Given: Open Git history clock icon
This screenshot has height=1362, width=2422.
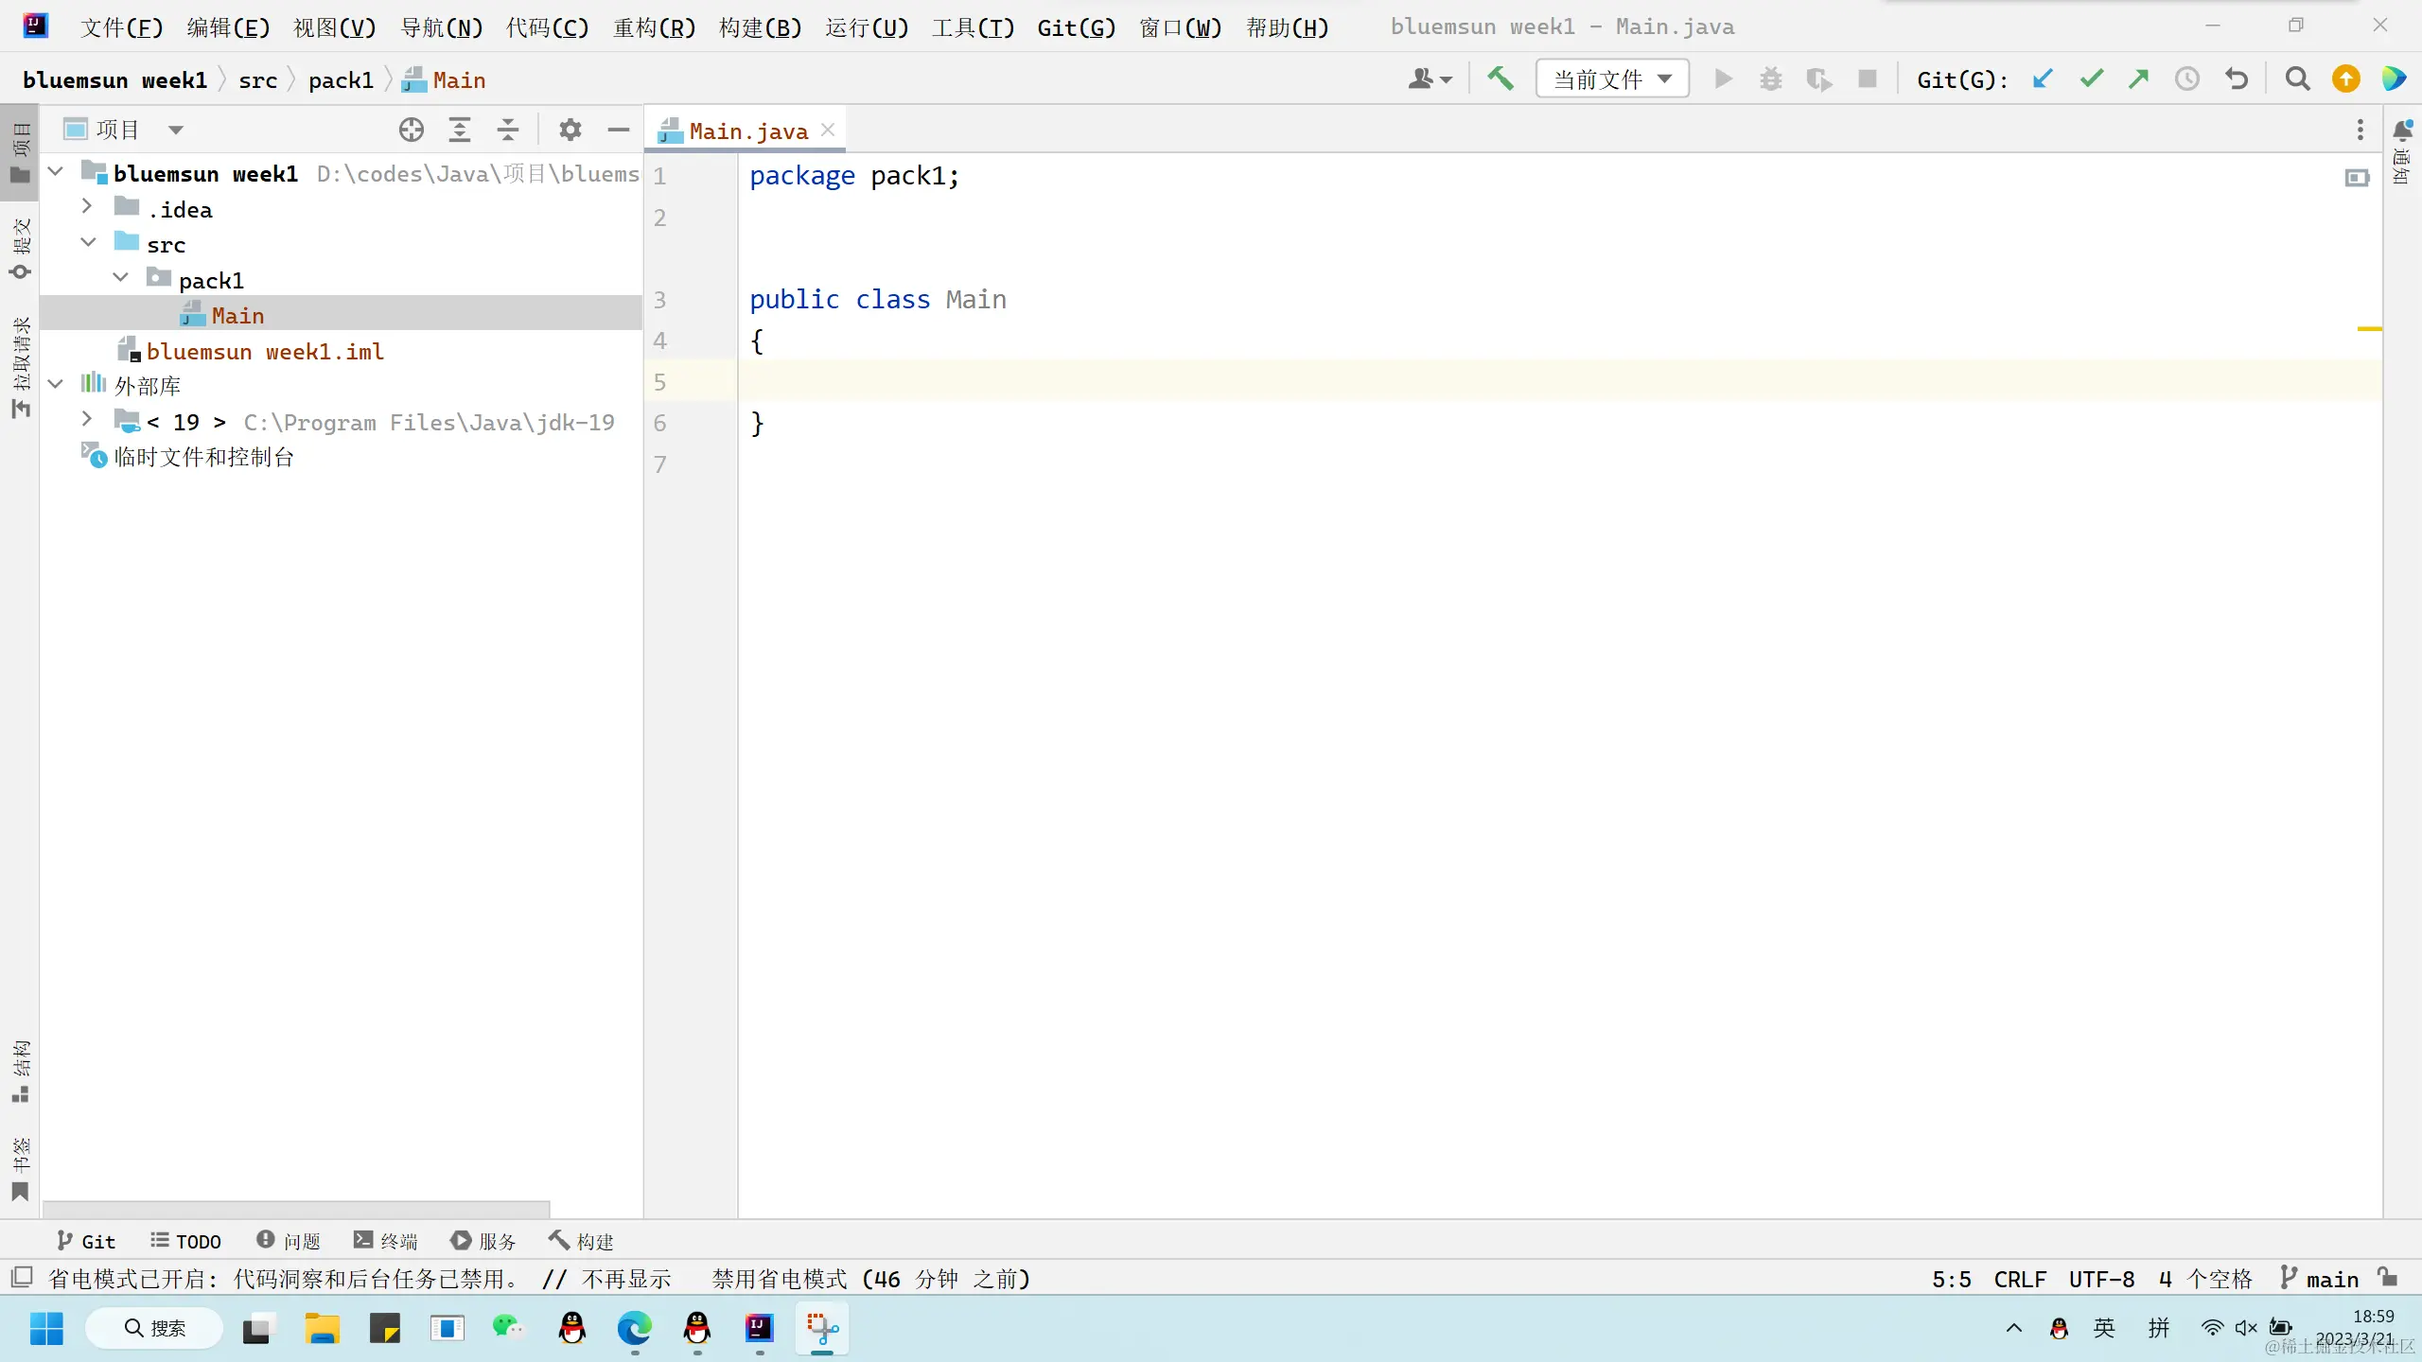Looking at the screenshot, I should click(2186, 79).
